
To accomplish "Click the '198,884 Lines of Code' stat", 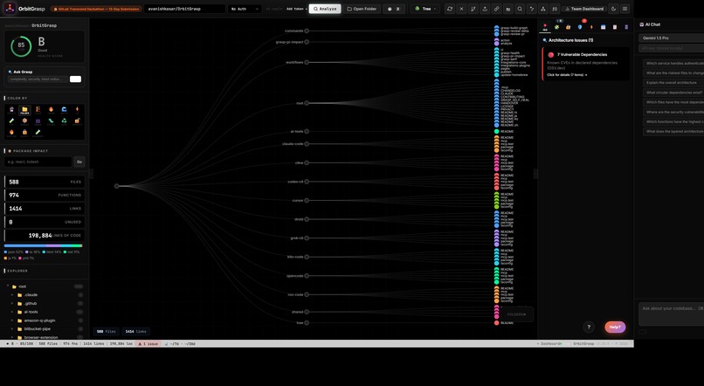I will coord(44,236).
